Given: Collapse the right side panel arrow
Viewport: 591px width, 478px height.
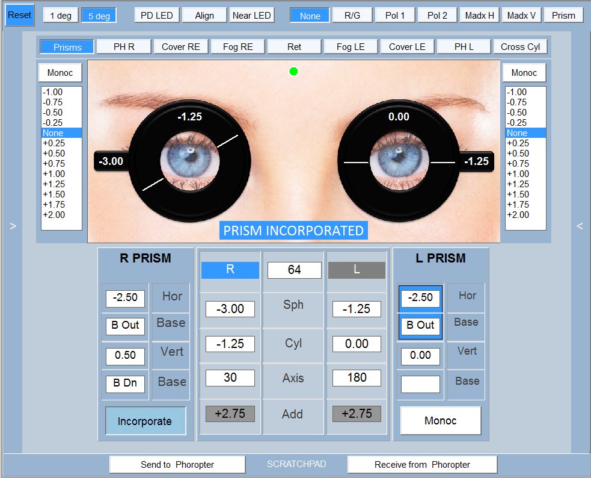Looking at the screenshot, I should (580, 226).
